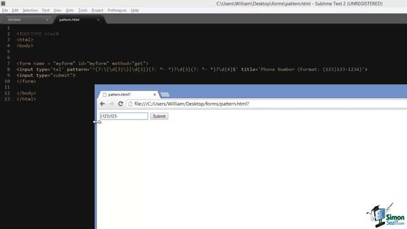Close the pattern.html? browser tab
Screen dimensions: 407x229
coord(155,95)
